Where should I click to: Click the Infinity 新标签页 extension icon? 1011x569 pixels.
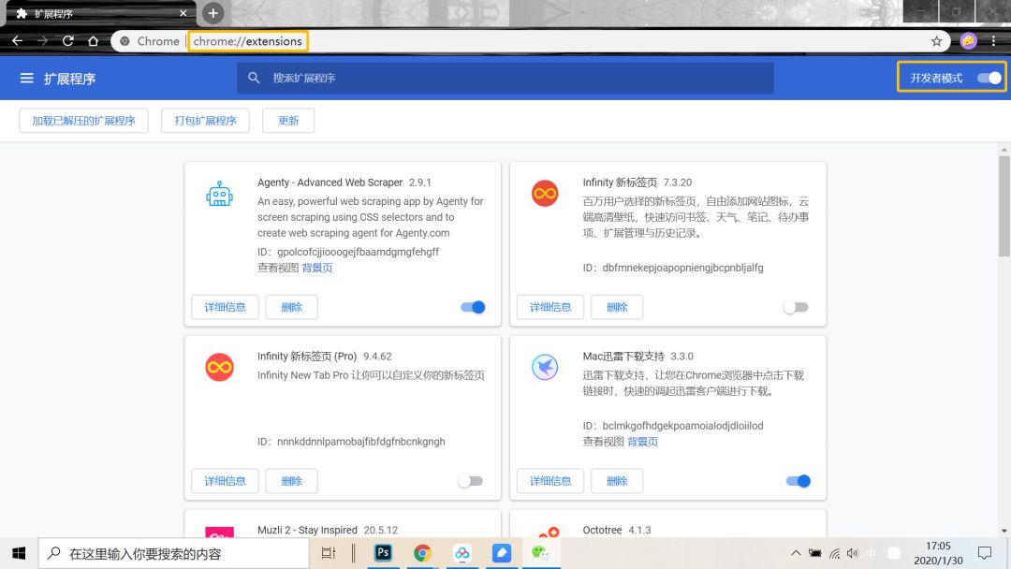[x=546, y=193]
